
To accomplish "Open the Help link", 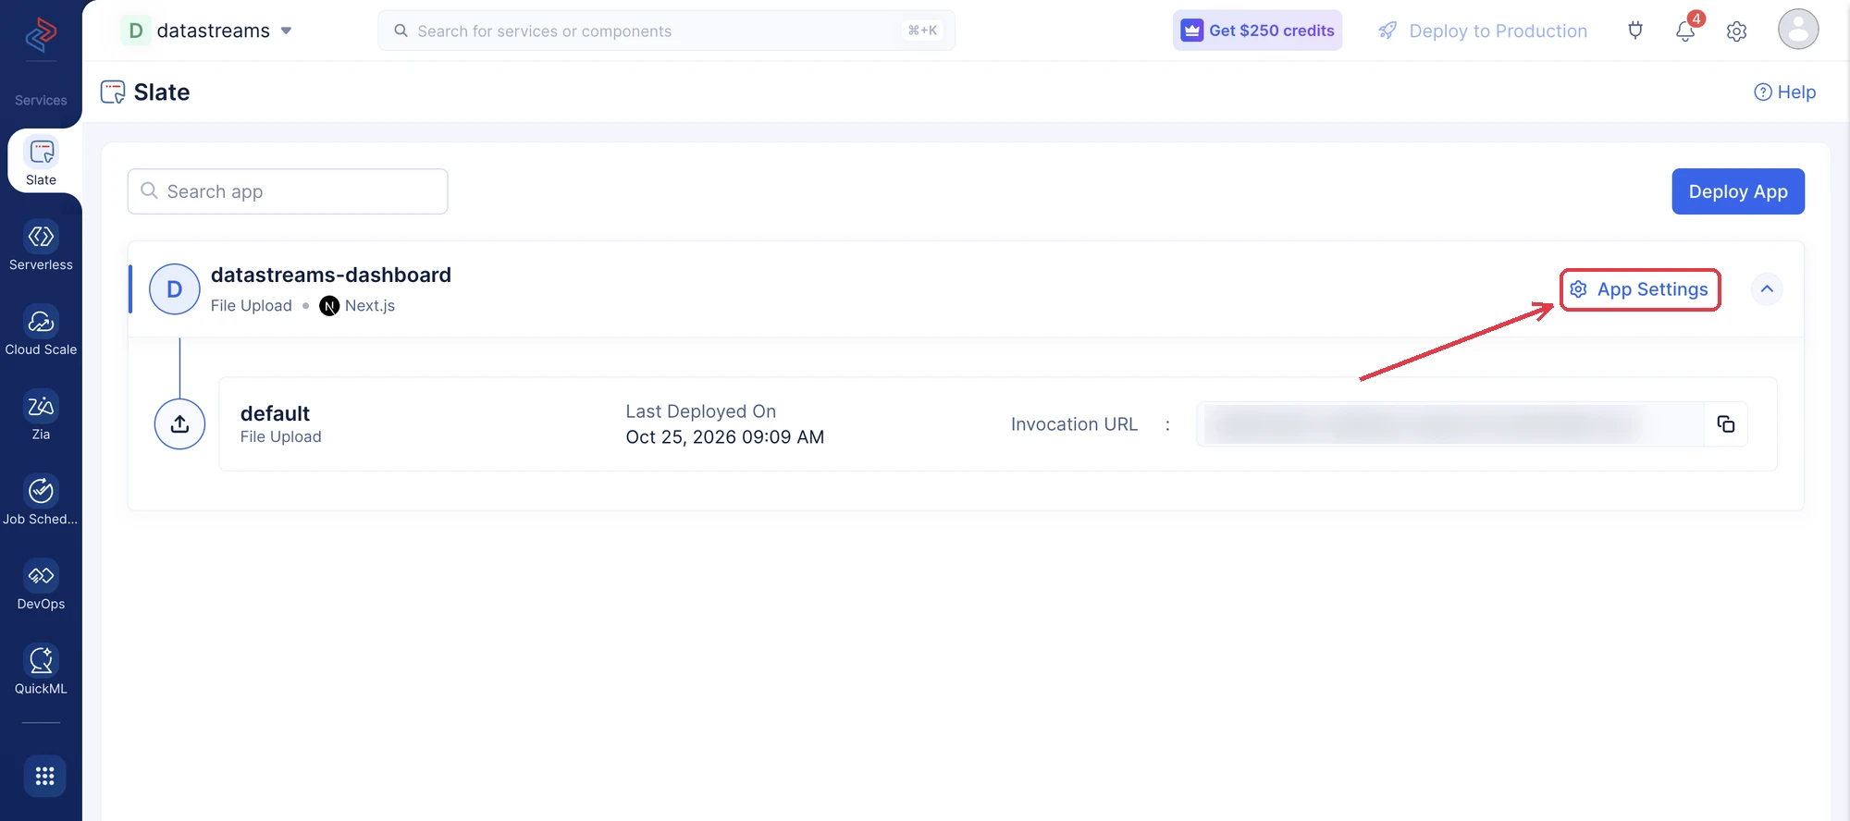I will 1784,92.
